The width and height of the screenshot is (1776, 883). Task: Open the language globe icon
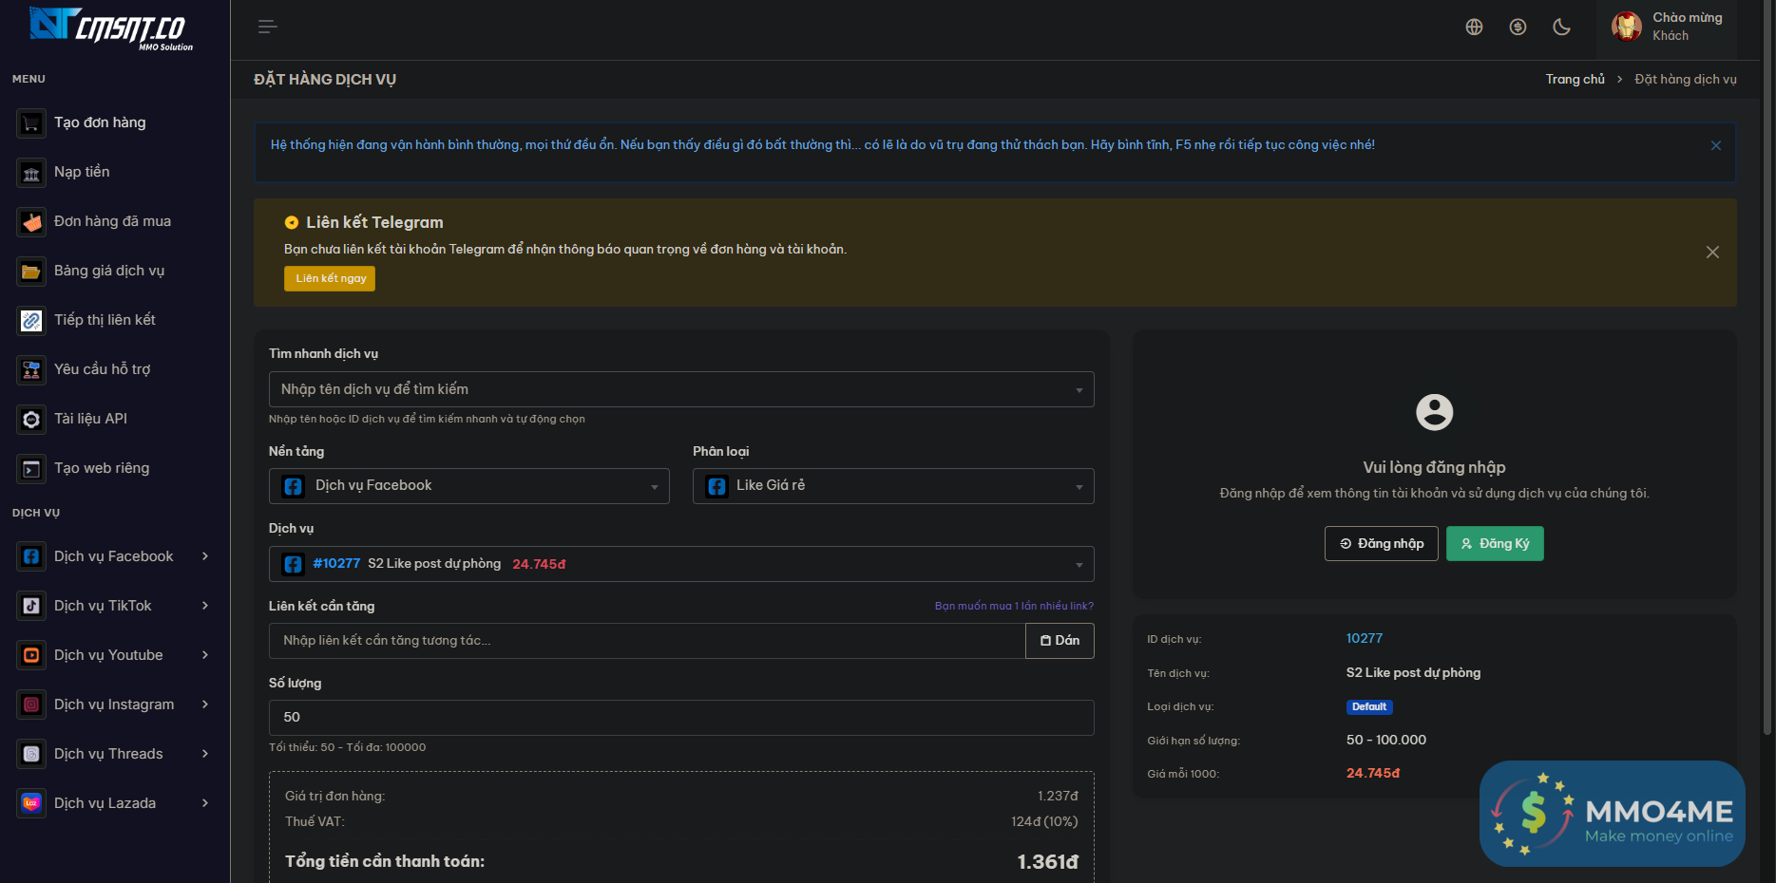pos(1474,27)
